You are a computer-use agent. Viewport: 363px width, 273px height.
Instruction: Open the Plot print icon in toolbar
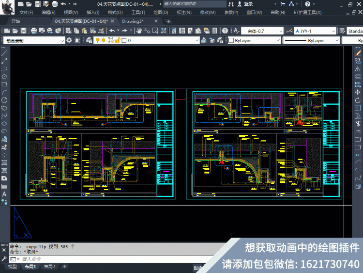point(33,31)
